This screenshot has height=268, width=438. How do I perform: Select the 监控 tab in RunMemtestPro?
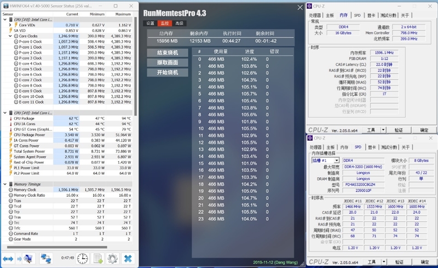pos(165,24)
